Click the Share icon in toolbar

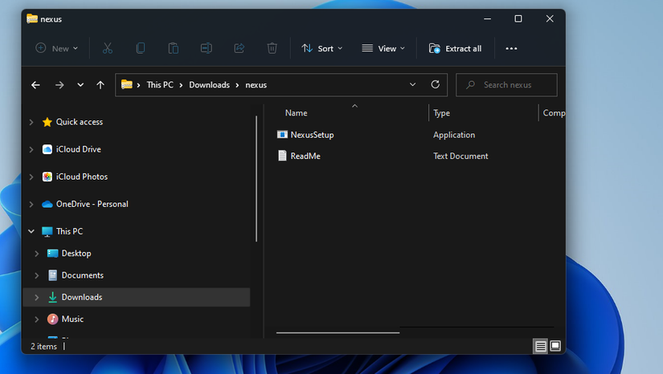[239, 48]
